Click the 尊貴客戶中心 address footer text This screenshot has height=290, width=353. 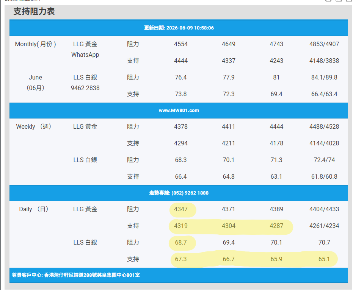click(76, 275)
